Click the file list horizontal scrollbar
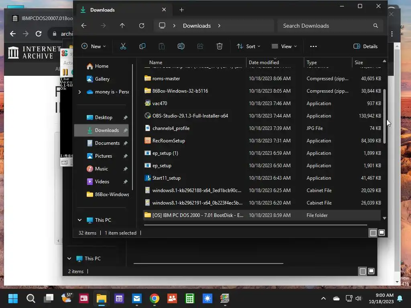 (256, 225)
